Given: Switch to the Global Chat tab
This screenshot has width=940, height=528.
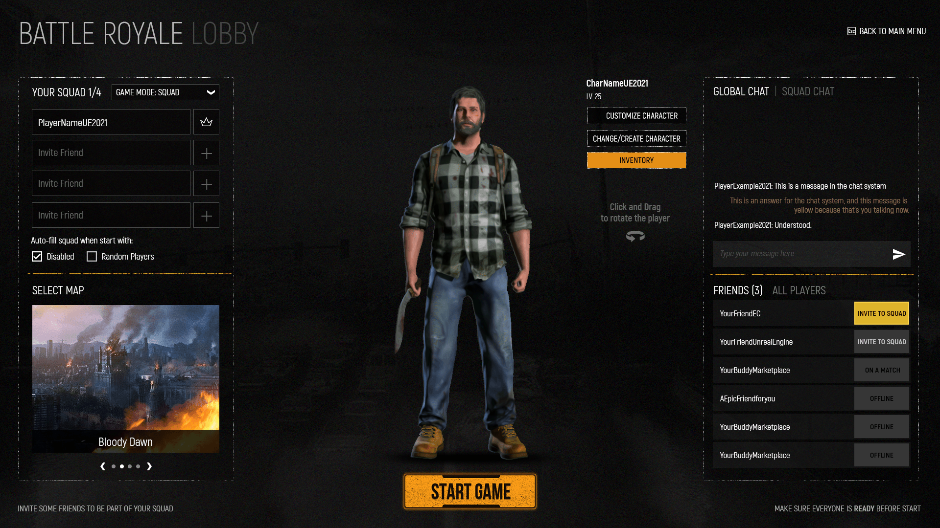Looking at the screenshot, I should (741, 91).
